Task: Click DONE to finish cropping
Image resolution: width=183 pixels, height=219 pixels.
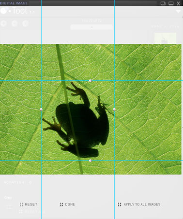Action: click(67, 204)
